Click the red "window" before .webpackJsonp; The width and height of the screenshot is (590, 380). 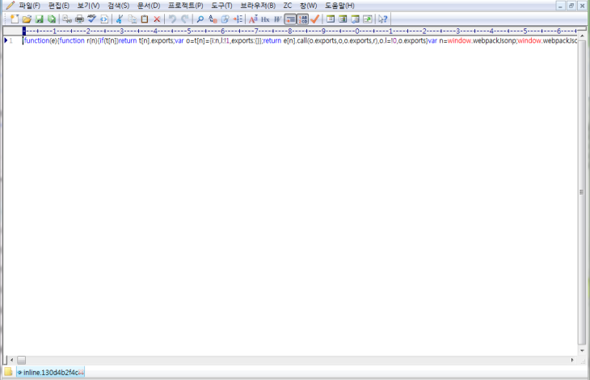[x=459, y=40]
